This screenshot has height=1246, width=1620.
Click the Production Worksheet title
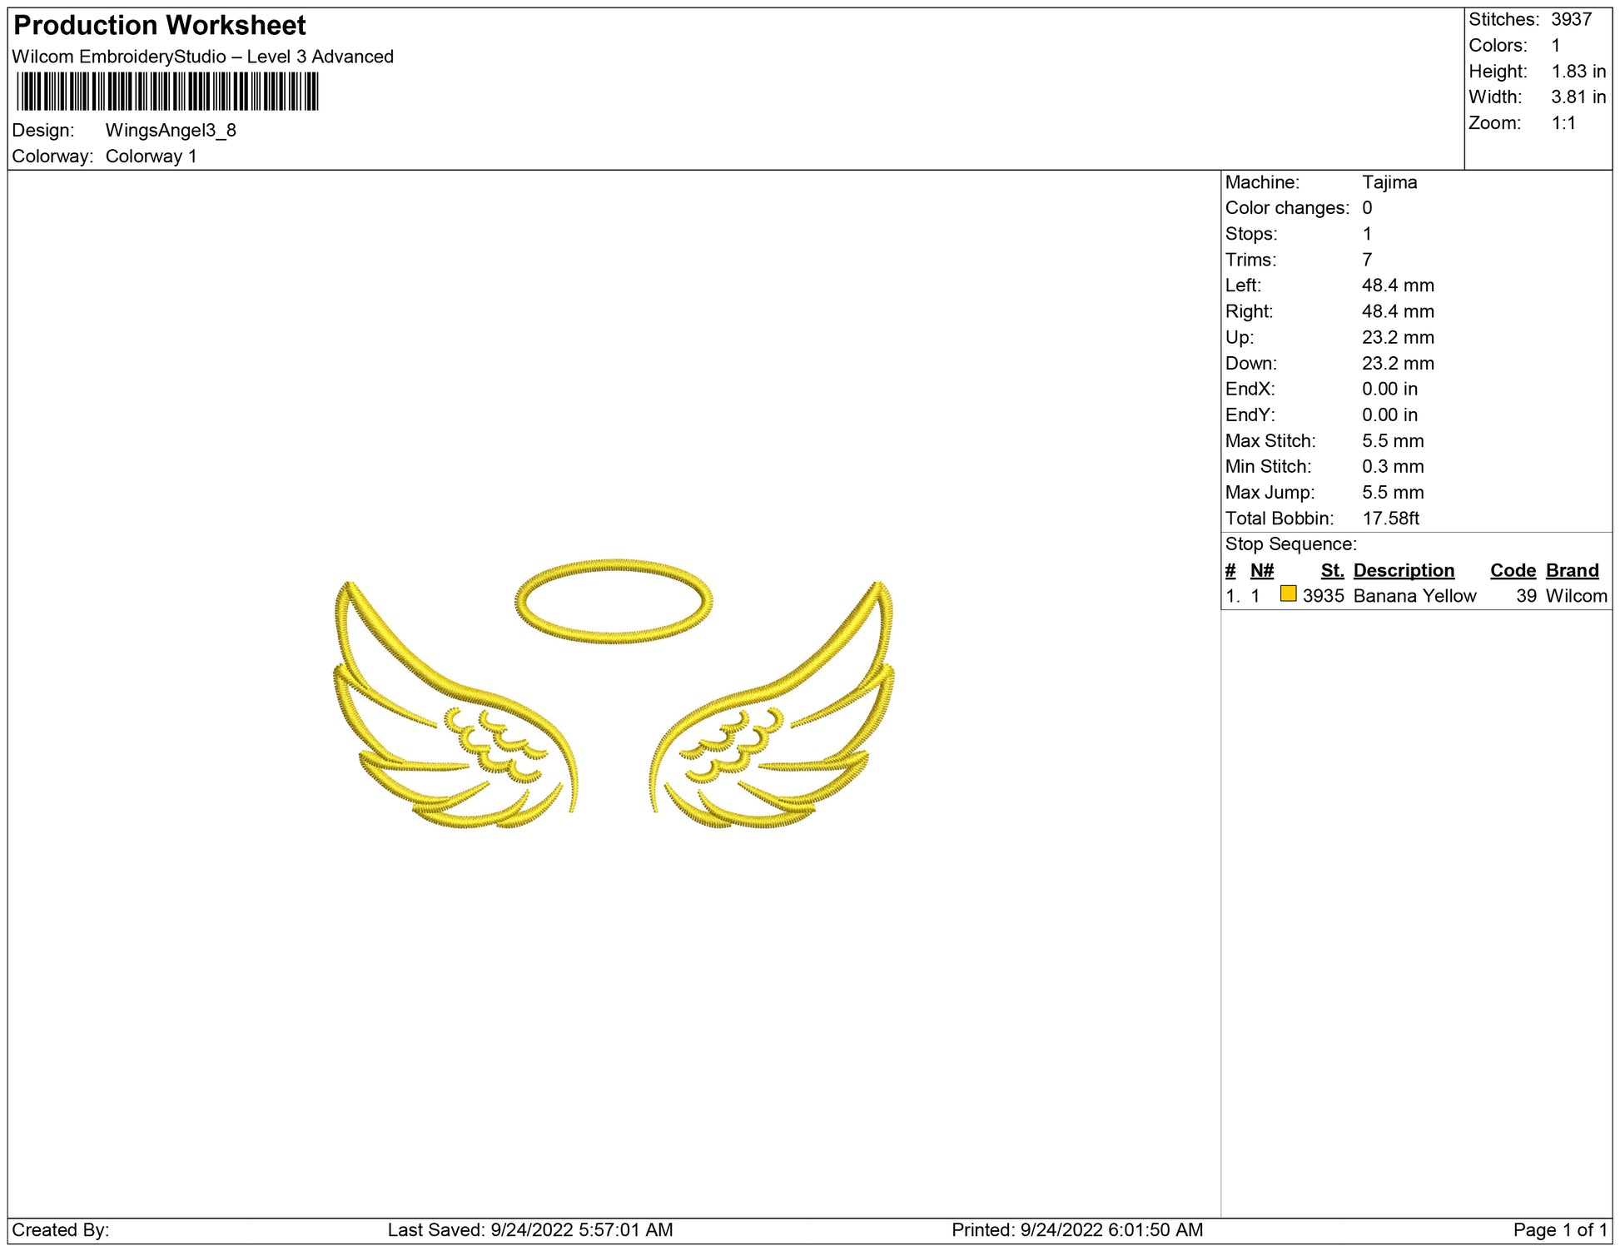160,26
